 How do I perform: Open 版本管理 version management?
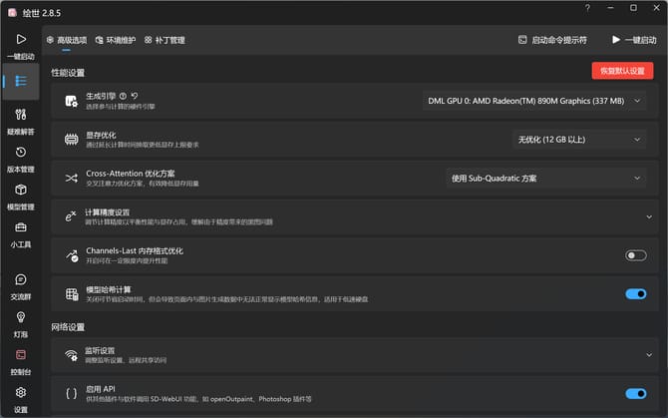(x=21, y=153)
